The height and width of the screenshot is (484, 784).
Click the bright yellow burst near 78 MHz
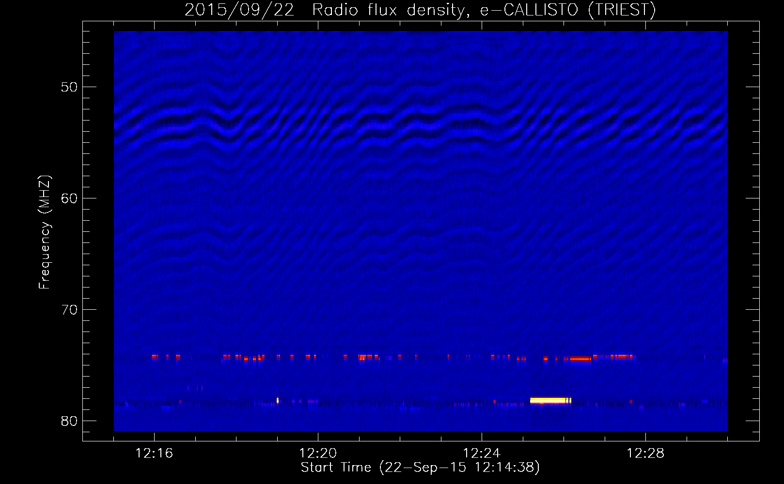tap(550, 400)
